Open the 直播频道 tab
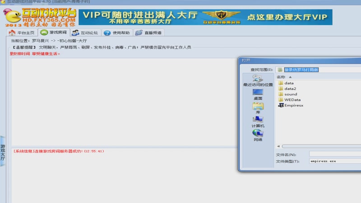Image resolution: width=361 pixels, height=203 pixels. (x=149, y=32)
